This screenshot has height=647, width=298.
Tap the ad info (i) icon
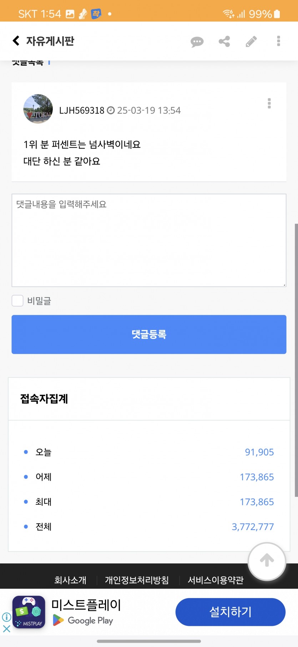6,617
